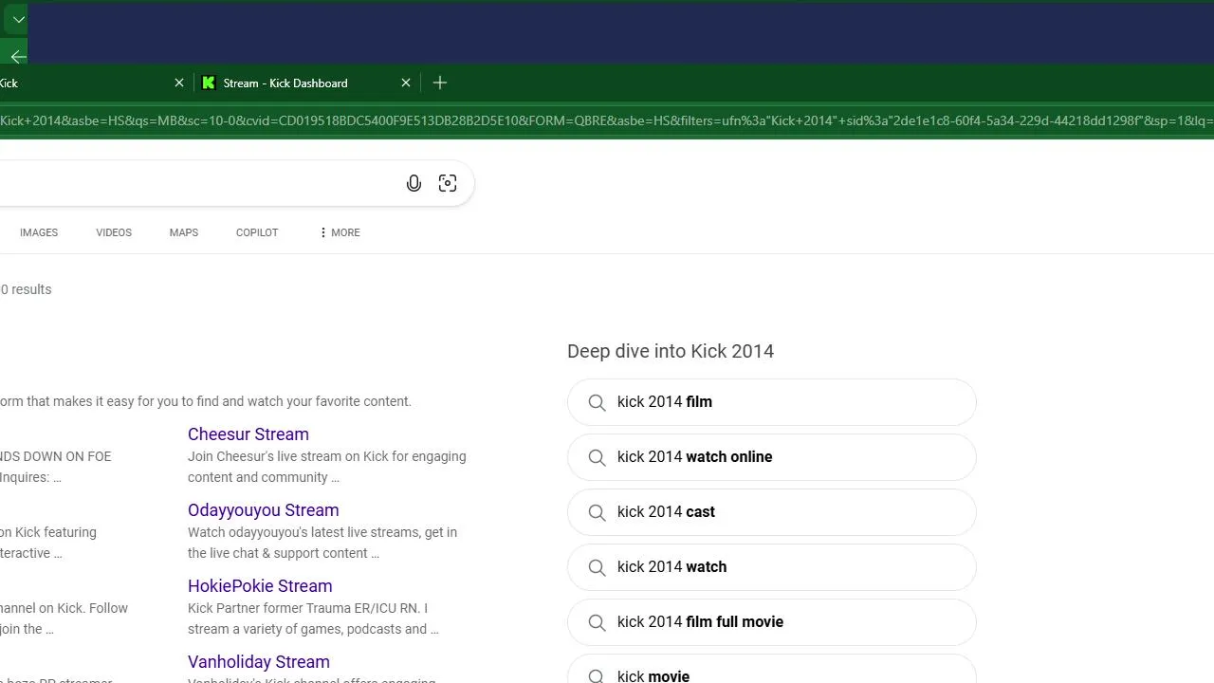Choose the "kick movie" suggestion
Viewport: 1214px width, 683px height.
772,670
